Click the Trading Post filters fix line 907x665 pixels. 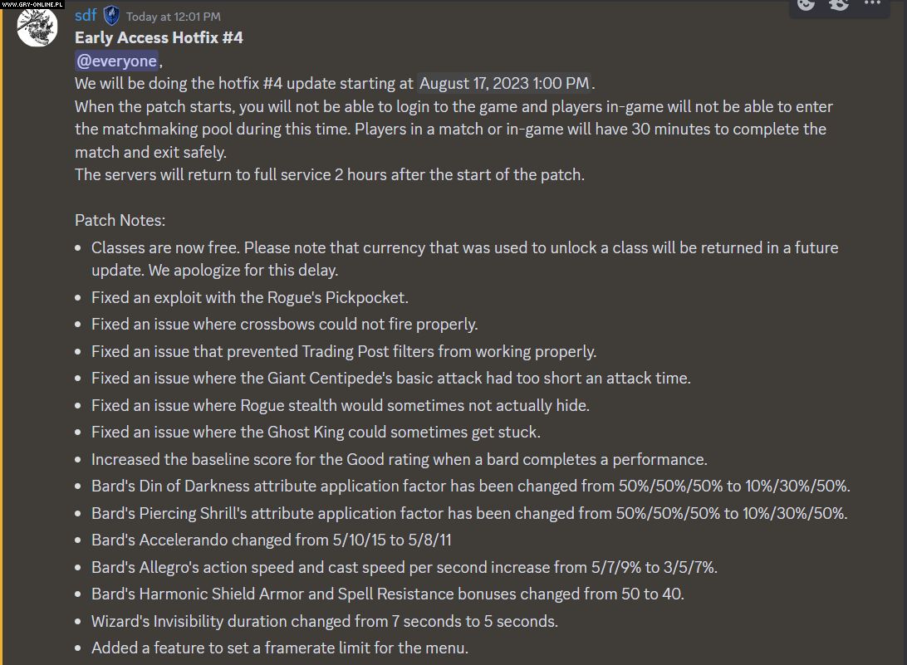(x=343, y=351)
